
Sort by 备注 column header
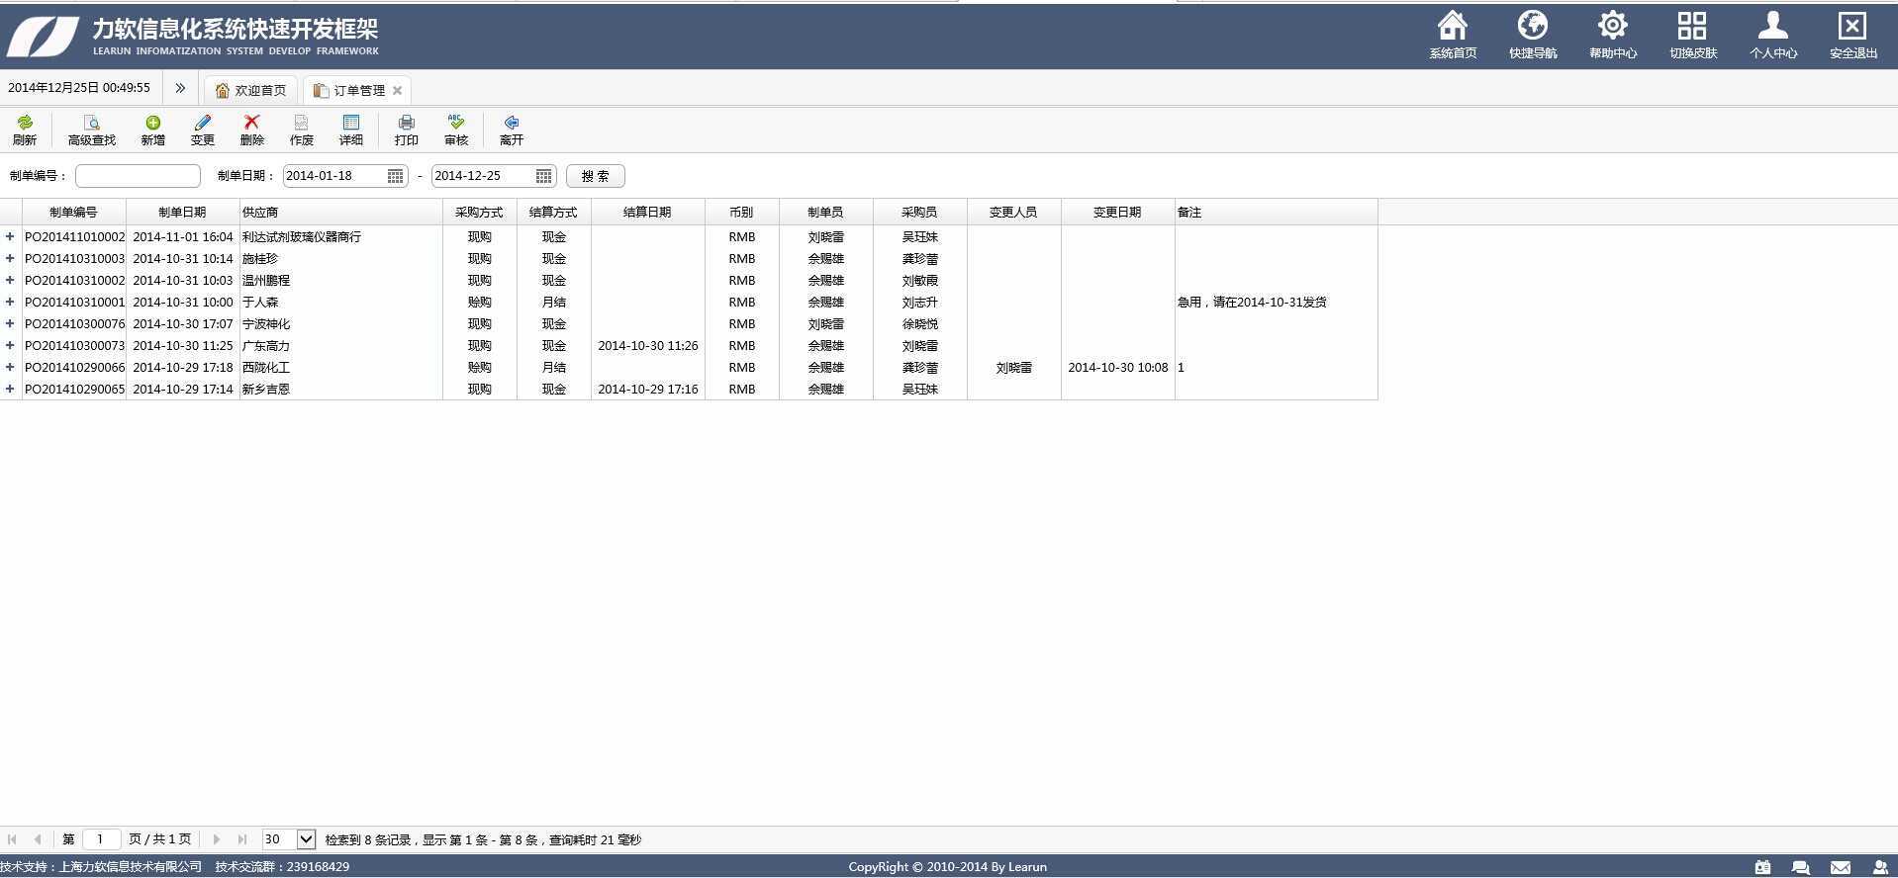pyautogui.click(x=1277, y=212)
